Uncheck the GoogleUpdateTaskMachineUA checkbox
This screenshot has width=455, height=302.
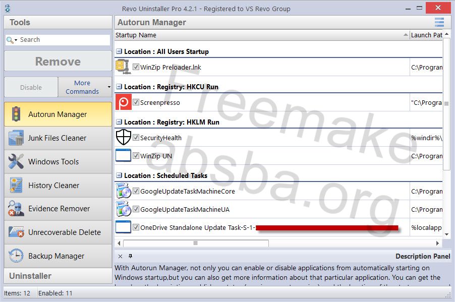136,209
